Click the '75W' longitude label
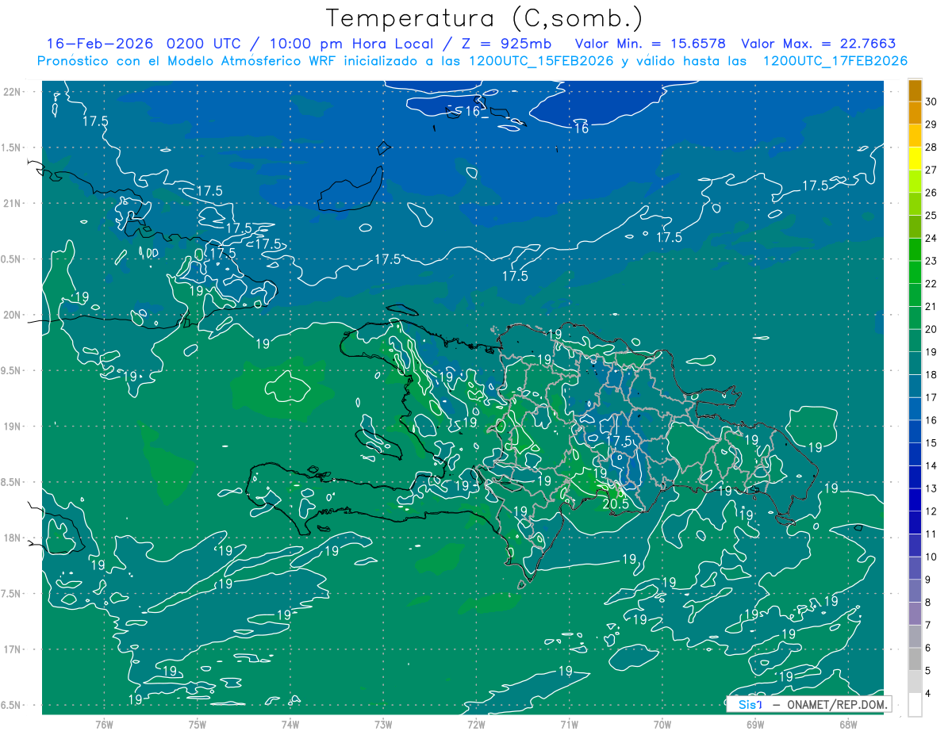Screen dimensions: 952x735 point(197,725)
